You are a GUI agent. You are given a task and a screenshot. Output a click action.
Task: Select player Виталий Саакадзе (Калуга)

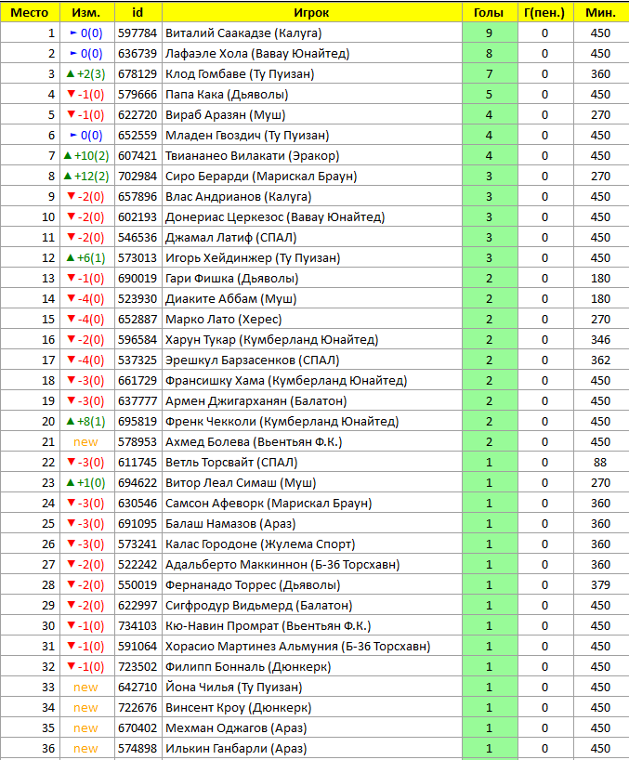pos(243,33)
